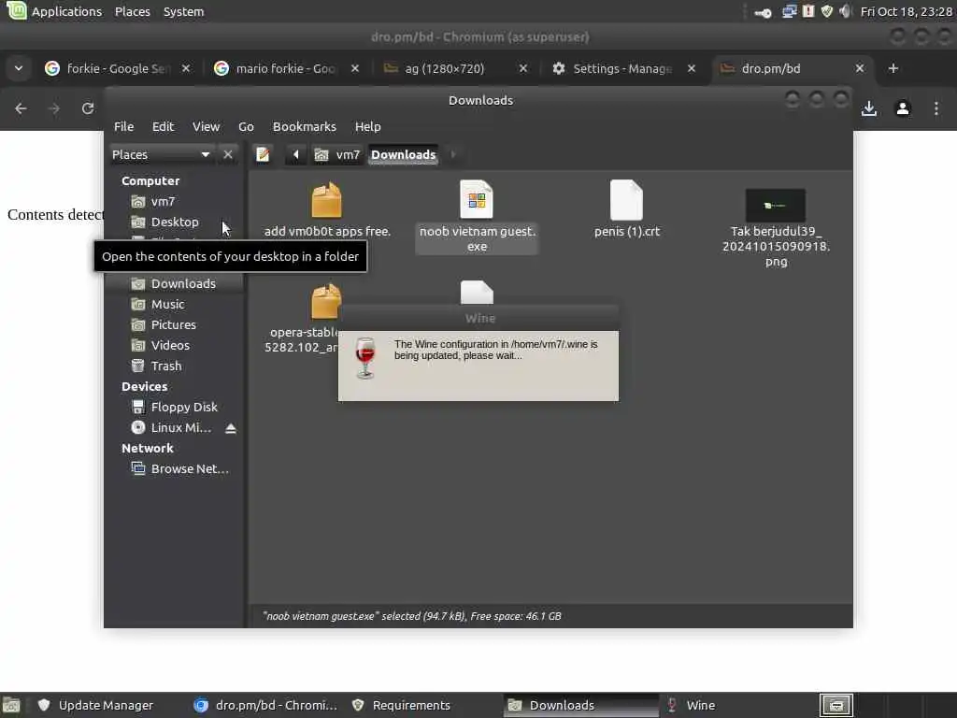Switch to mario forkie Google tab
The width and height of the screenshot is (957, 718).
point(285,68)
